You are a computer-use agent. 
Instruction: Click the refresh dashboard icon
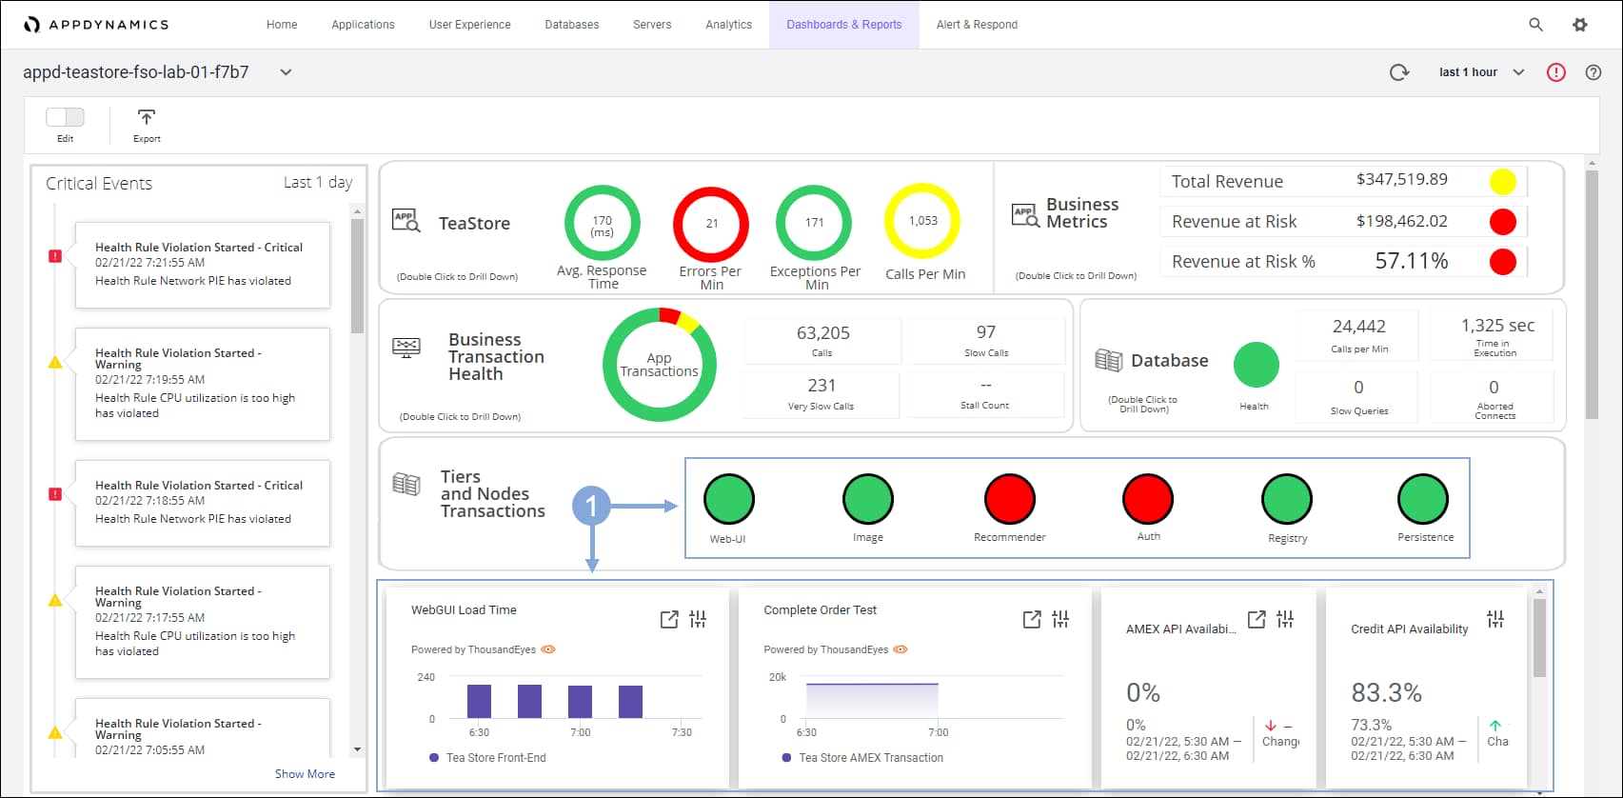(x=1398, y=72)
